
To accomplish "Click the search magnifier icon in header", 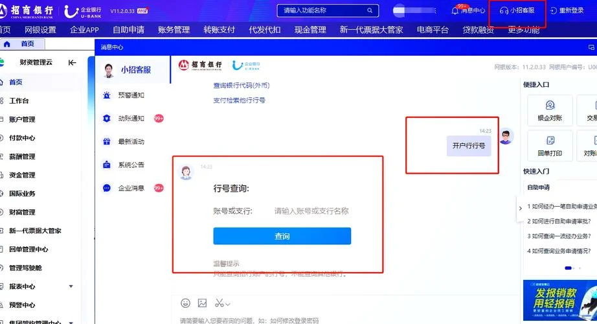I will (370, 10).
